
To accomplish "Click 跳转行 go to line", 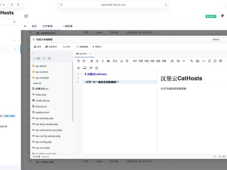I will [x=97, y=47].
